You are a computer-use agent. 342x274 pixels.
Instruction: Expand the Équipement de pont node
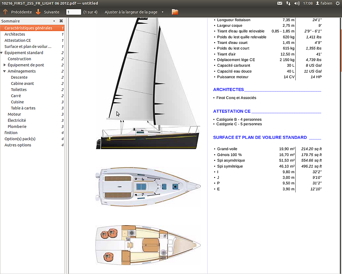point(5,65)
